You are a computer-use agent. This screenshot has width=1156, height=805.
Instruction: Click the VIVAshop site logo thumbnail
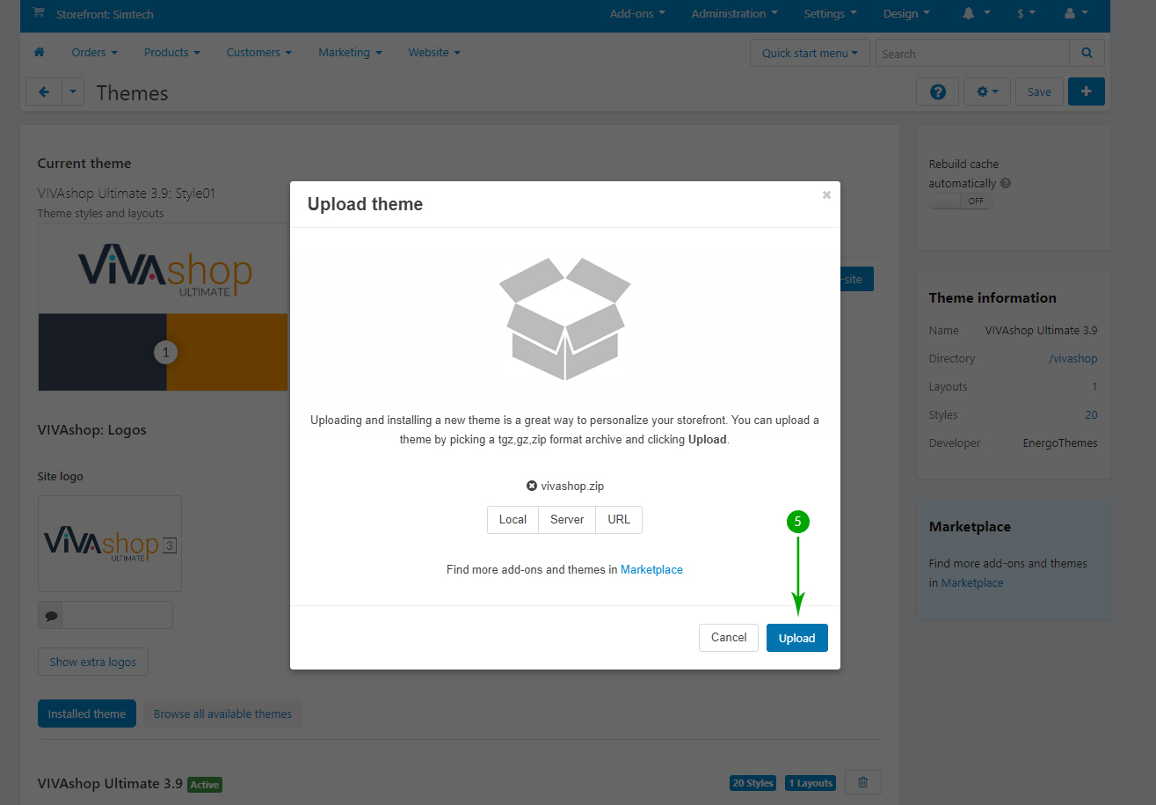pos(110,544)
